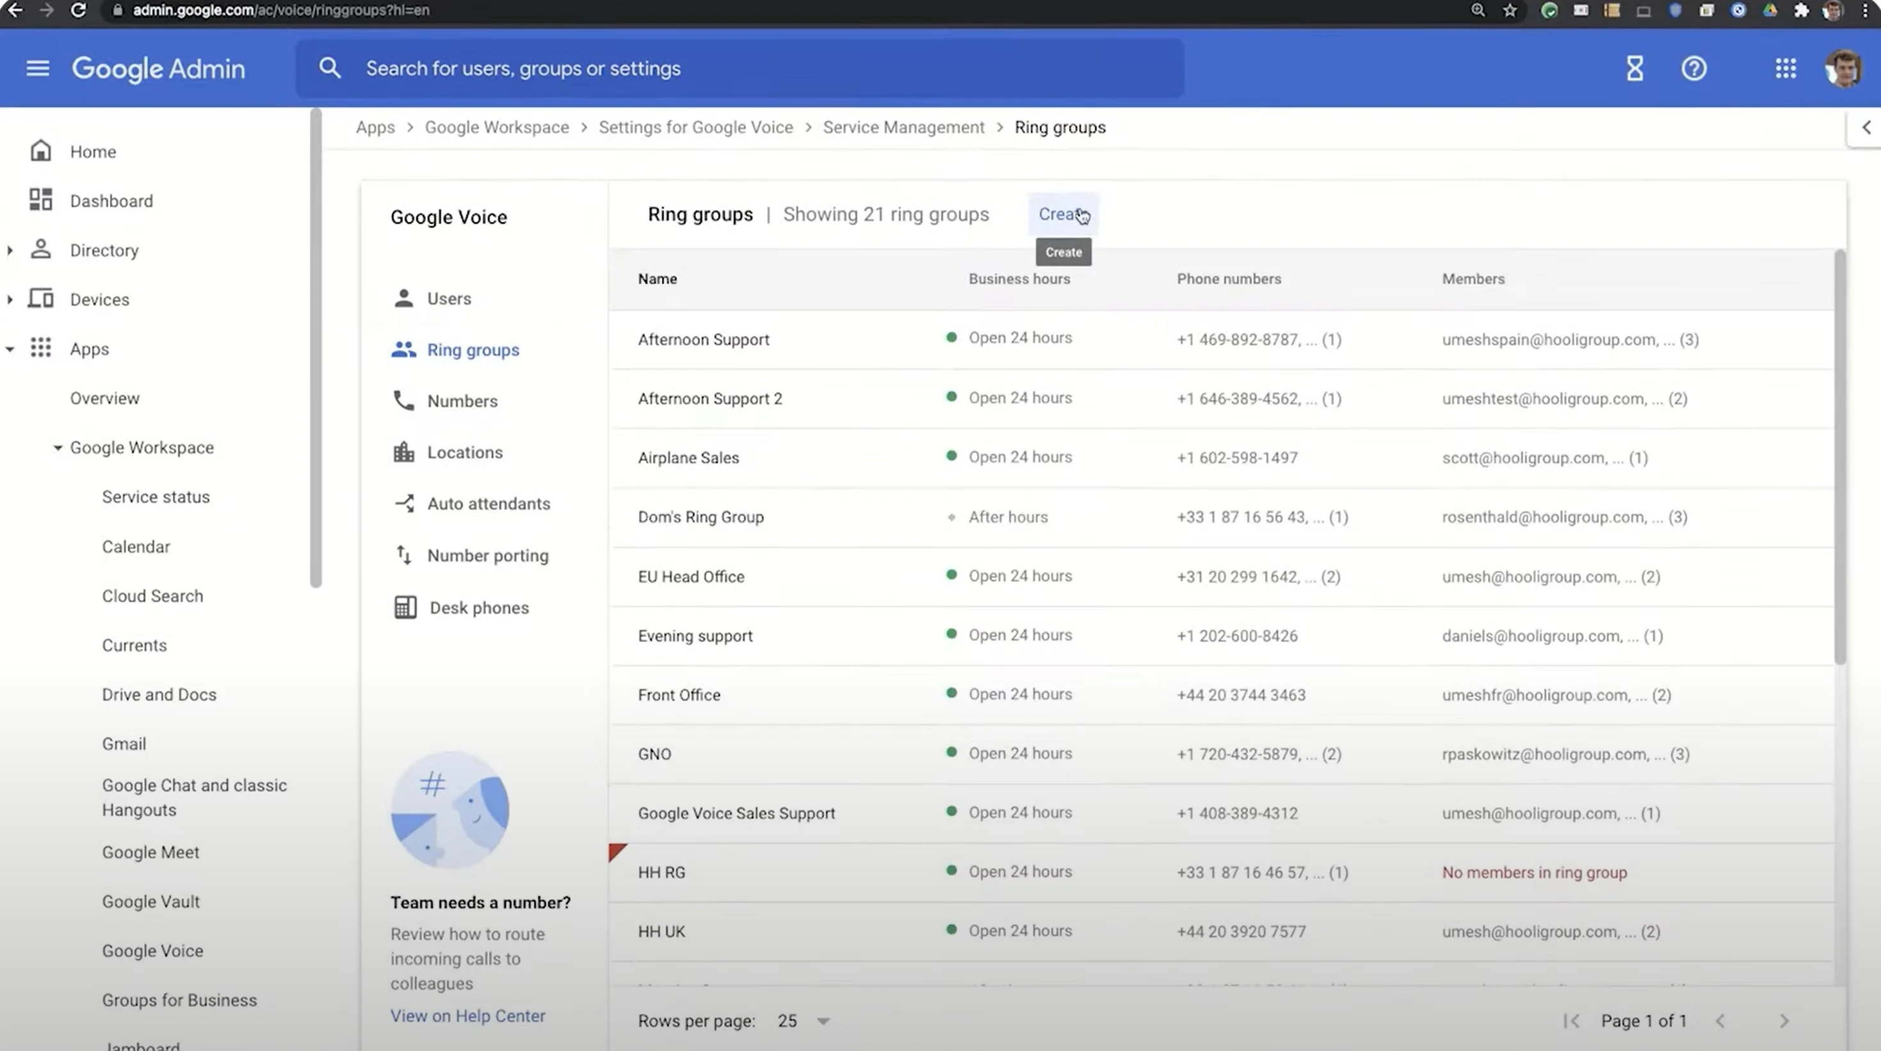Toggle business hours status for Dom's Ring Group

click(951, 517)
